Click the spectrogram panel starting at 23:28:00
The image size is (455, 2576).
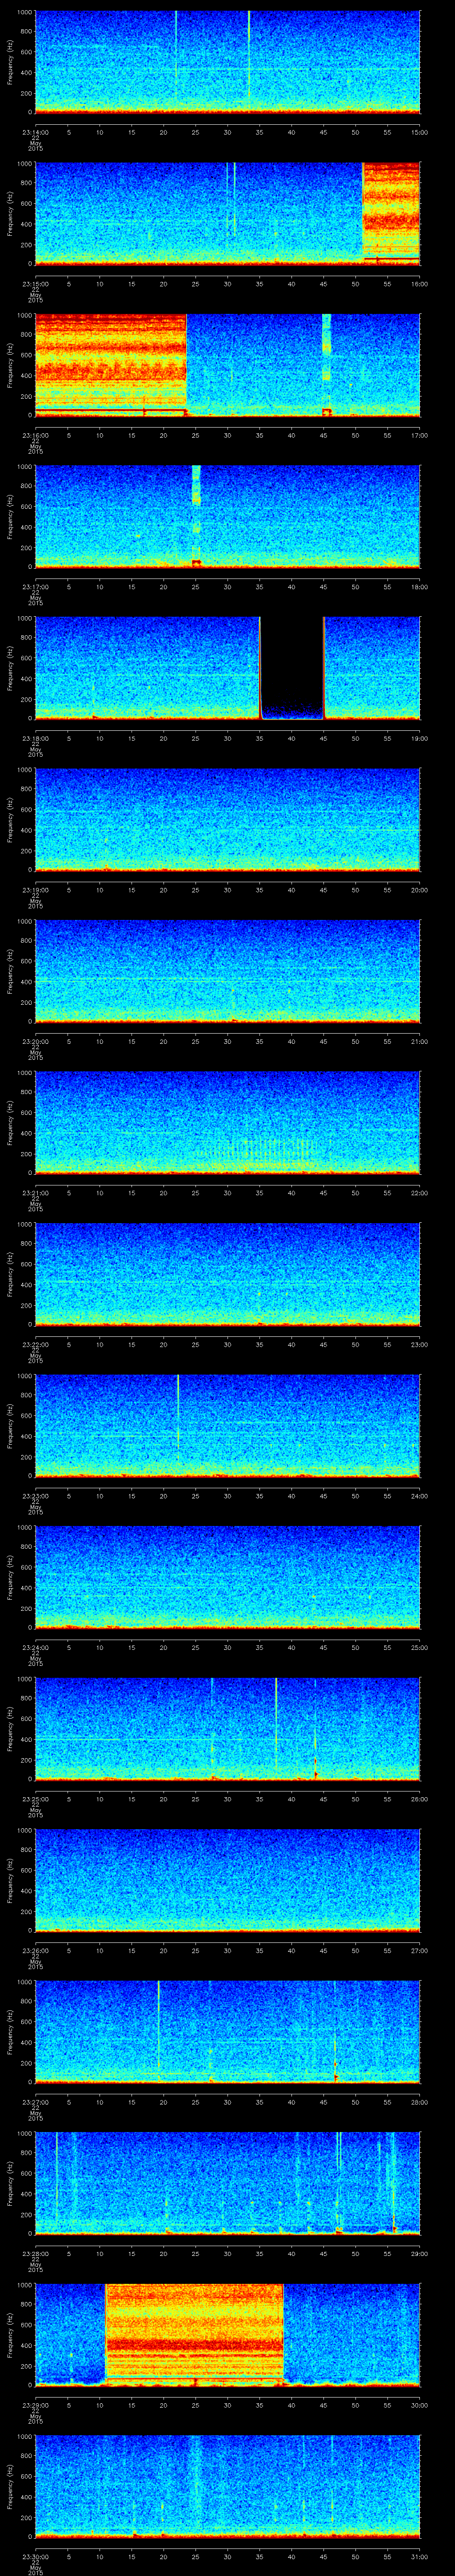(x=227, y=2183)
